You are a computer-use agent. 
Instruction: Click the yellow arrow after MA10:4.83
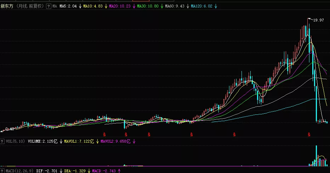(x=106, y=6)
